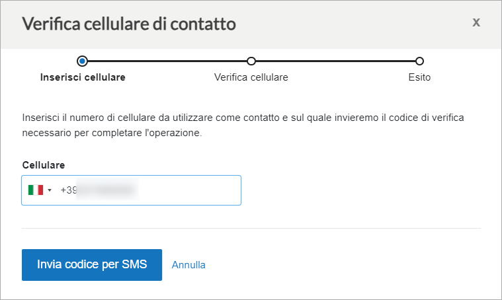Click the progress line between first two steps
The image size is (502, 300).
(x=167, y=61)
